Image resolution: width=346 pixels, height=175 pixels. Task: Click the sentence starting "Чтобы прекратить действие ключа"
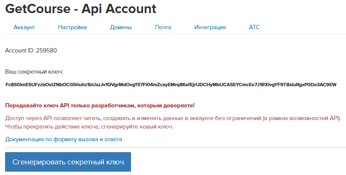pos(89,127)
